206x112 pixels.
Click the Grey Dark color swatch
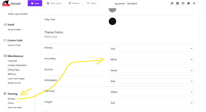pos(113,22)
